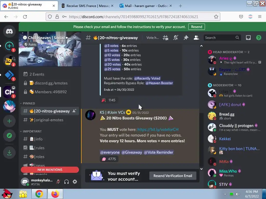The image size is (266, 199).
Task: Toggle deafen headphones in user panel
Action: (66, 182)
